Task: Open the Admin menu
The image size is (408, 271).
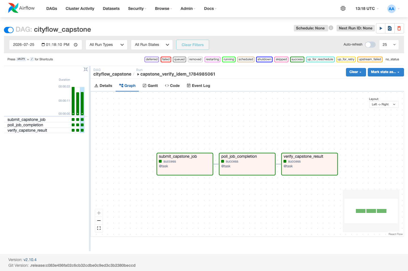Action: [188, 8]
